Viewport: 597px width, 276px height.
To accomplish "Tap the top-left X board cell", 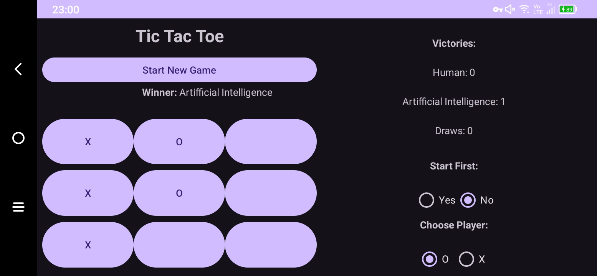I will coord(88,141).
